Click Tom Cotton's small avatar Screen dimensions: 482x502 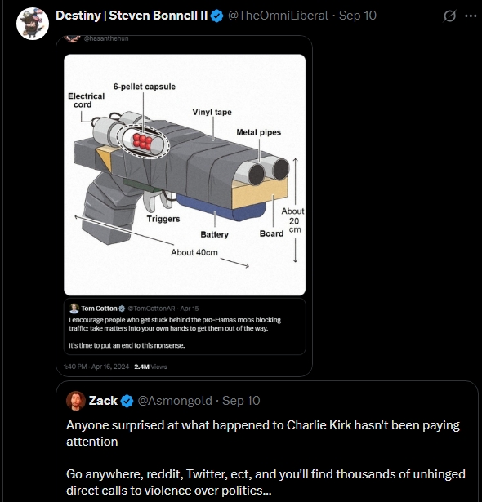(74, 309)
